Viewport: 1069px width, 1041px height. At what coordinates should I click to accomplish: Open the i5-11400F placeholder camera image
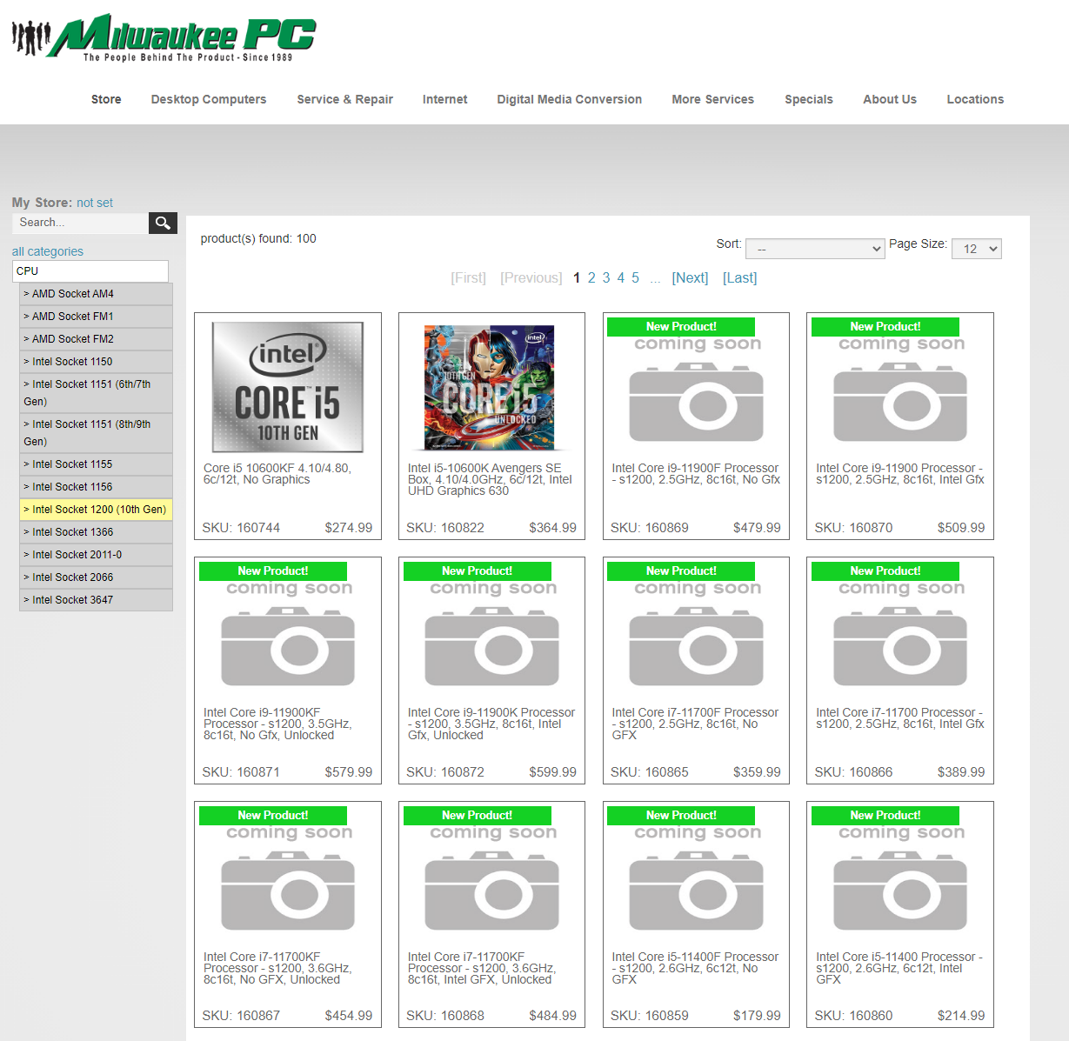(x=696, y=877)
